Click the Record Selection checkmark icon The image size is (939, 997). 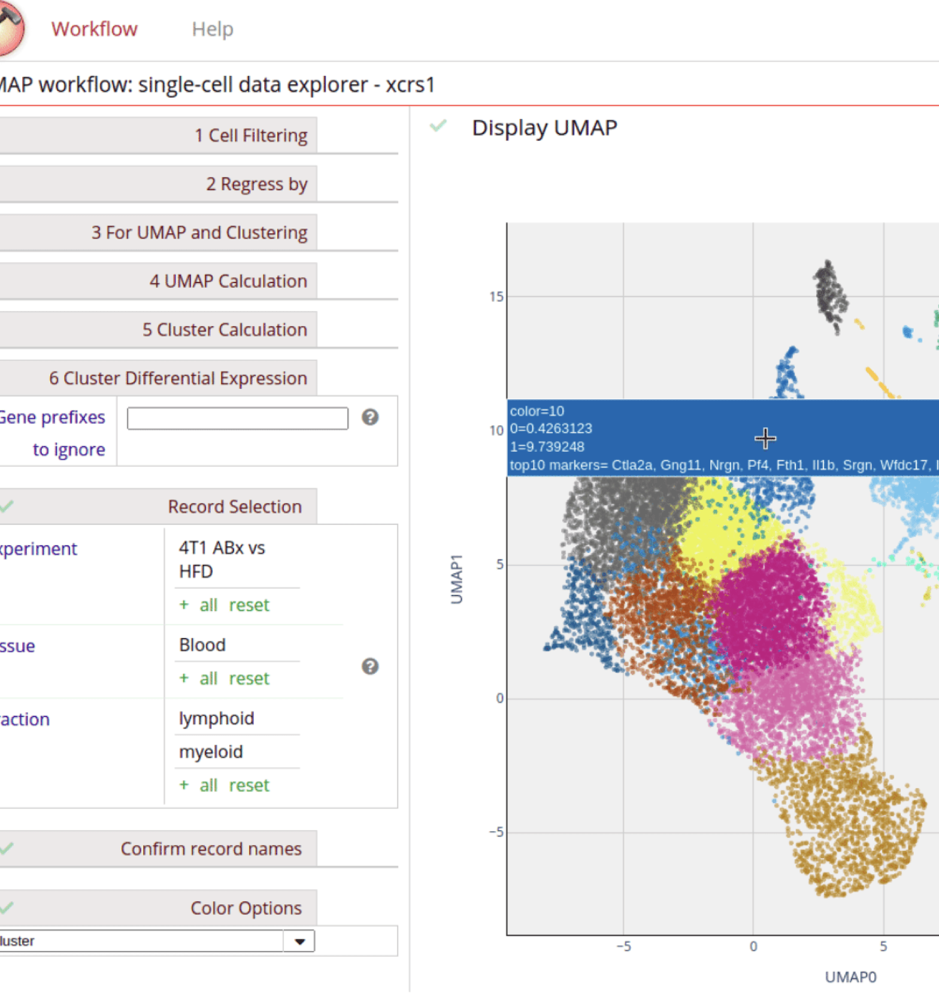point(6,506)
